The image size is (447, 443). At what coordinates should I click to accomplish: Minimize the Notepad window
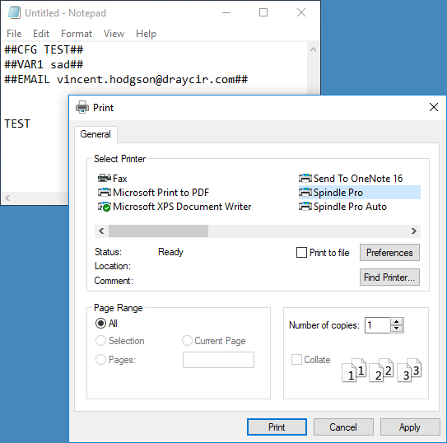pos(226,12)
